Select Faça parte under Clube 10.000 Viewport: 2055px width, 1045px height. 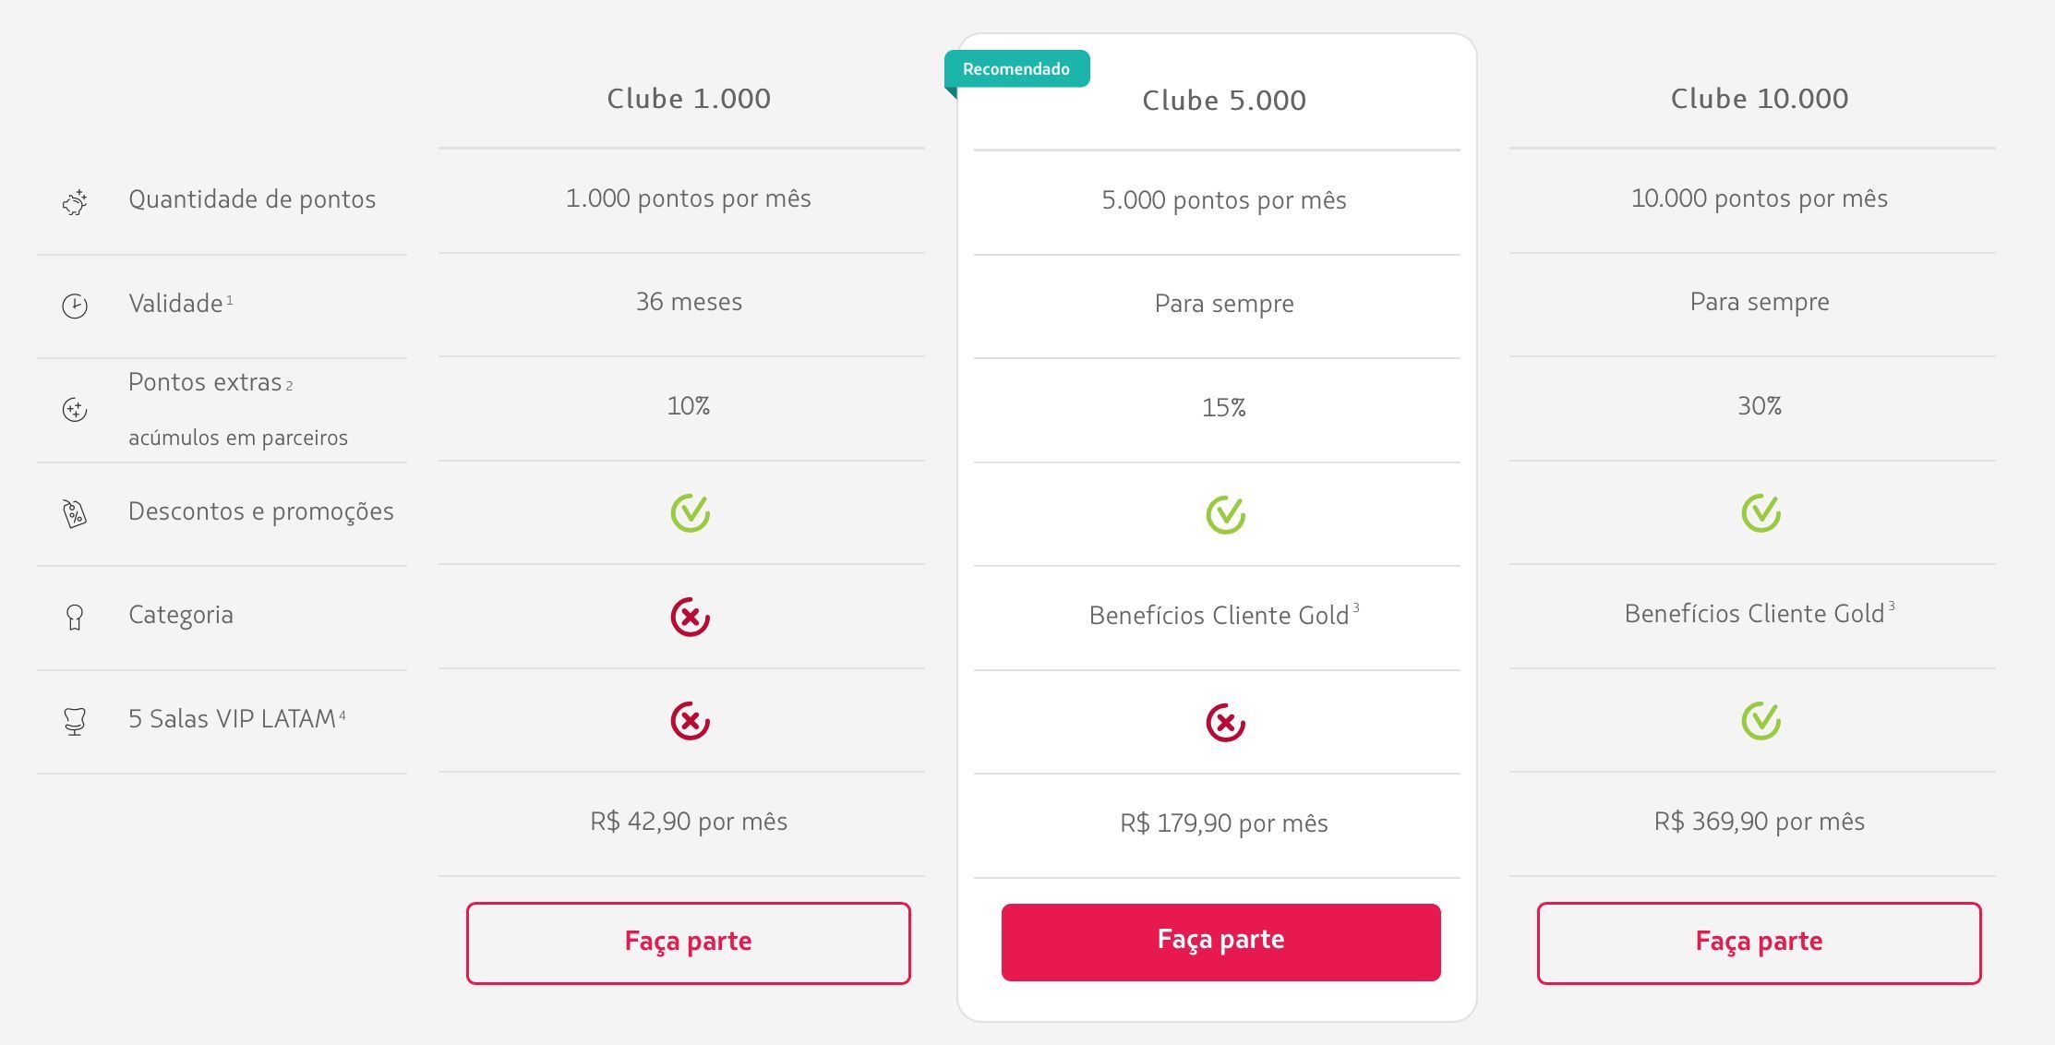pos(1760,943)
